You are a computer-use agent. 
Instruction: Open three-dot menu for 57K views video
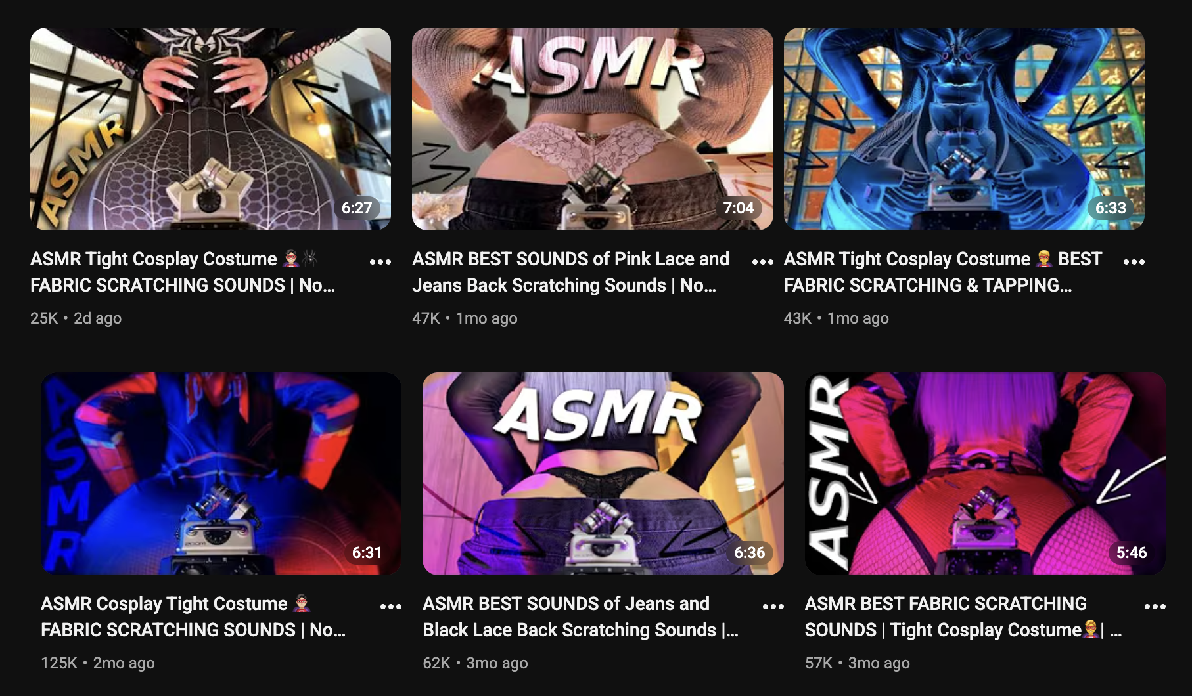[1155, 606]
